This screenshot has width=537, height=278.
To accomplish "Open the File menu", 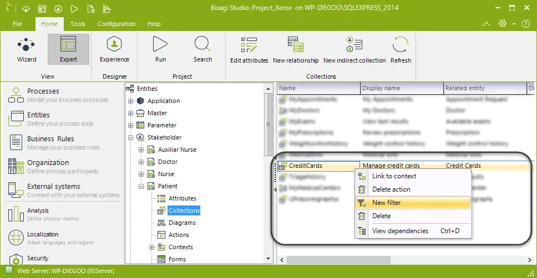I will coord(17,24).
